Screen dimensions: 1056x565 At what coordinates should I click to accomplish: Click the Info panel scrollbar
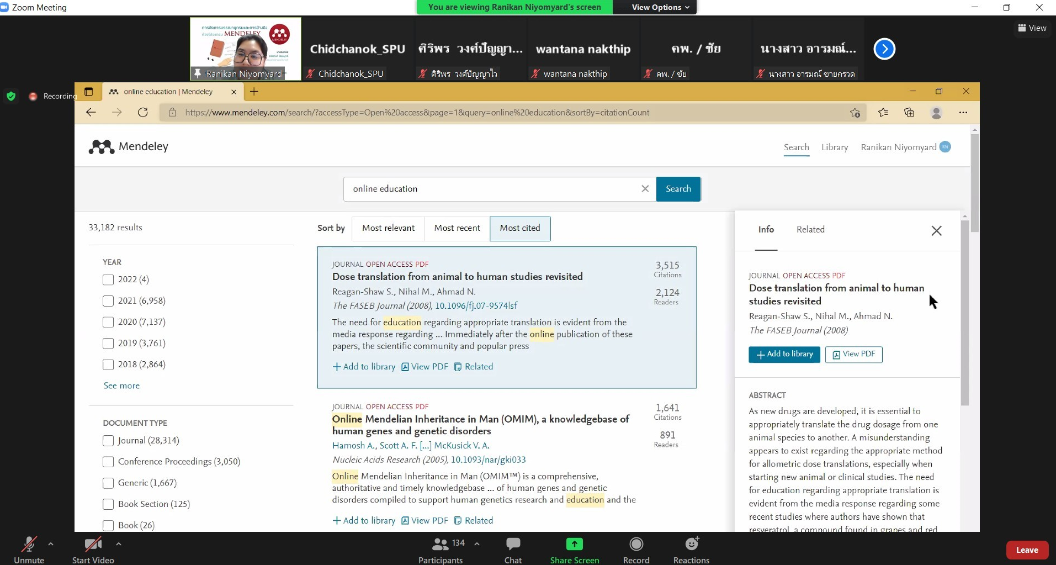click(965, 313)
